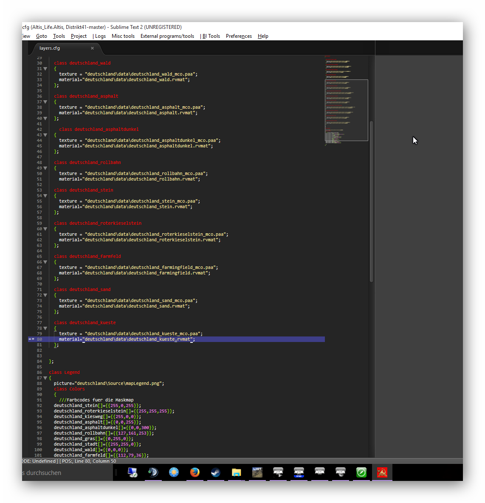Click the minimap viewport preview

(x=346, y=110)
